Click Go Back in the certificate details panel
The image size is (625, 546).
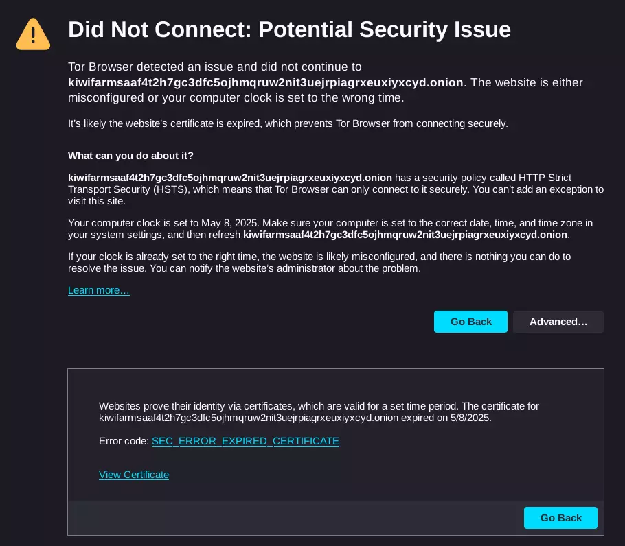560,518
